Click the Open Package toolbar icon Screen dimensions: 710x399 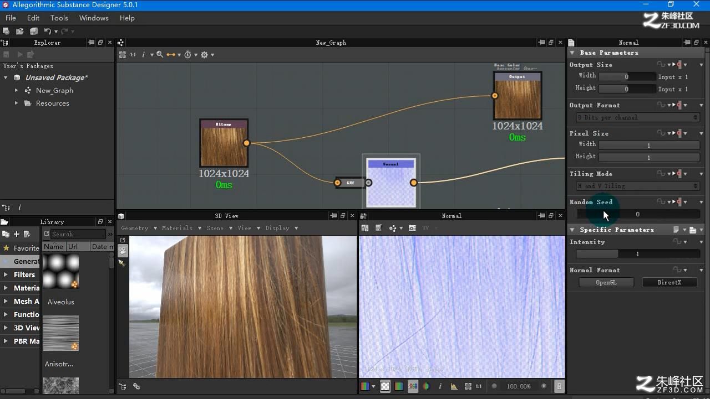pyautogui.click(x=20, y=32)
